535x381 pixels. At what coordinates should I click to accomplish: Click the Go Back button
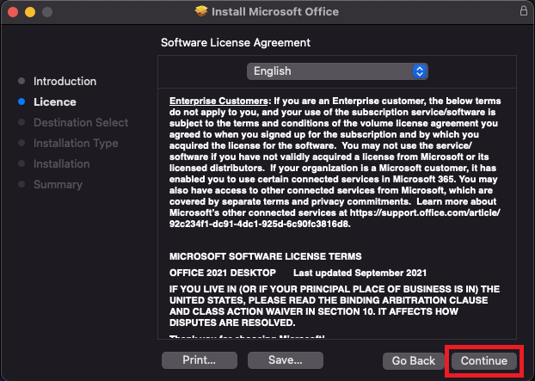click(x=414, y=361)
